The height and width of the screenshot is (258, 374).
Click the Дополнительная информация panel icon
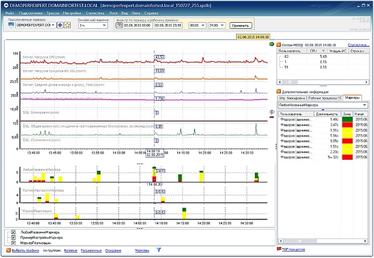(278, 91)
